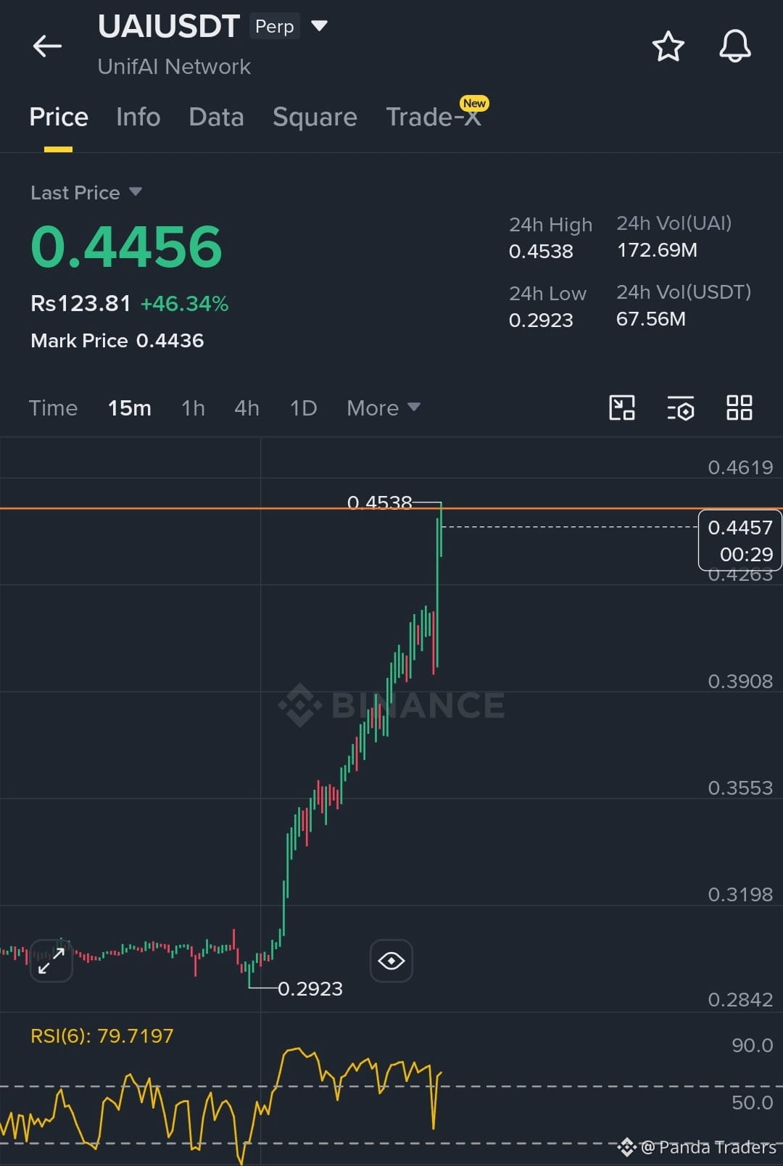Viewport: 783px width, 1166px height.
Task: Open the Trade-X tab
Action: coord(434,117)
